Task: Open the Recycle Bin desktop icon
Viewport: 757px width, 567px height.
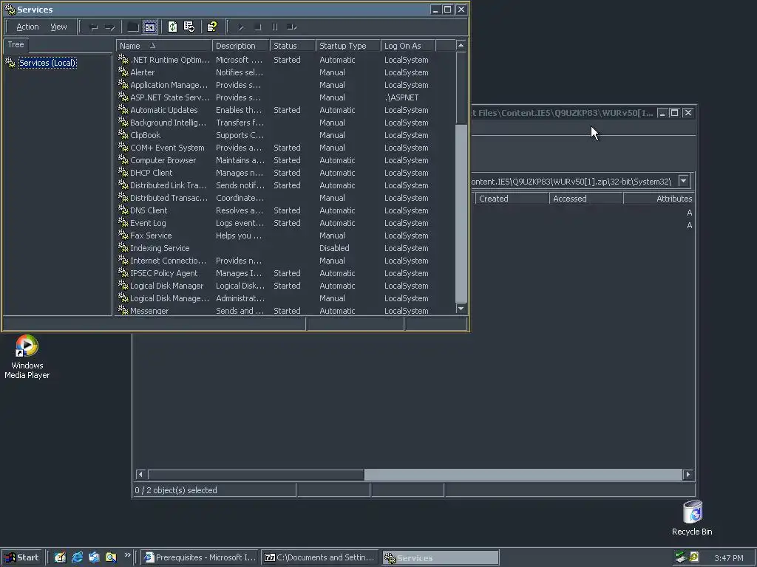Action: coord(692,518)
